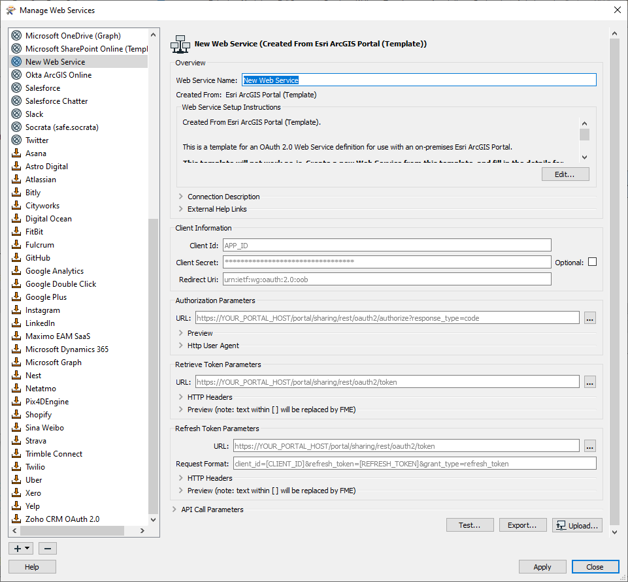Click the LinkedIn download icon
Screen dimensions: 628x582
point(16,323)
